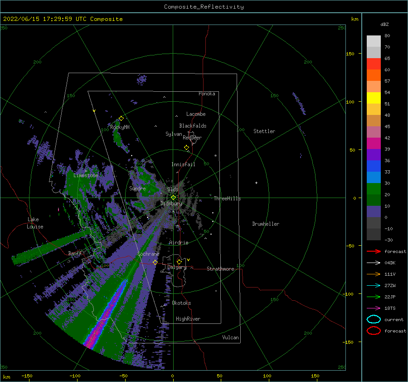Pick the slate 0-10 dBZ swatch
This screenshot has width=408, height=382.
pyautogui.click(x=374, y=212)
